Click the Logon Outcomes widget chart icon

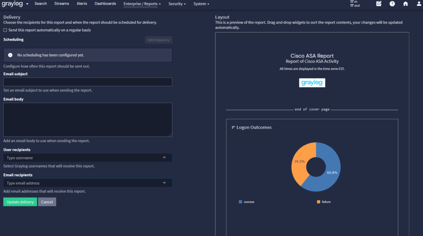pyautogui.click(x=233, y=127)
